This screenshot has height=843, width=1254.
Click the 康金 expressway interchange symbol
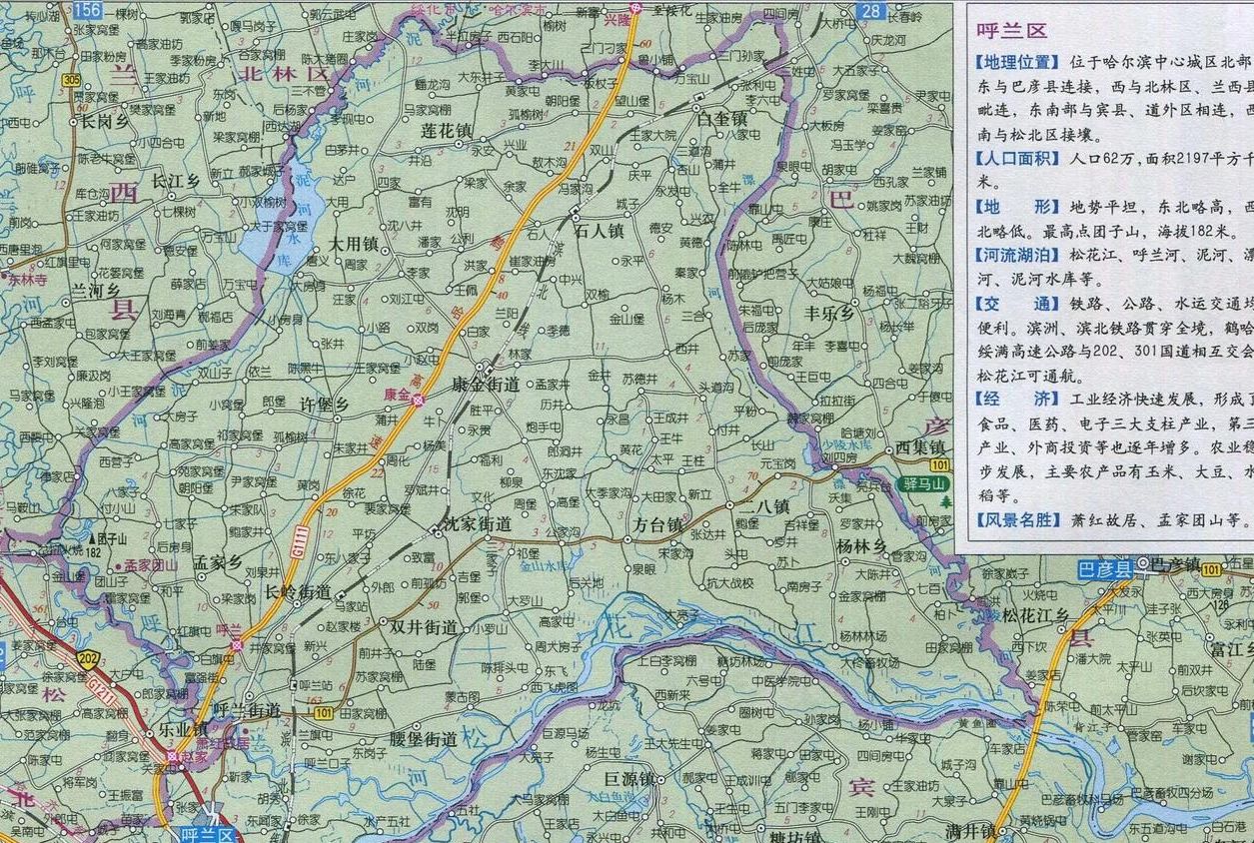420,400
